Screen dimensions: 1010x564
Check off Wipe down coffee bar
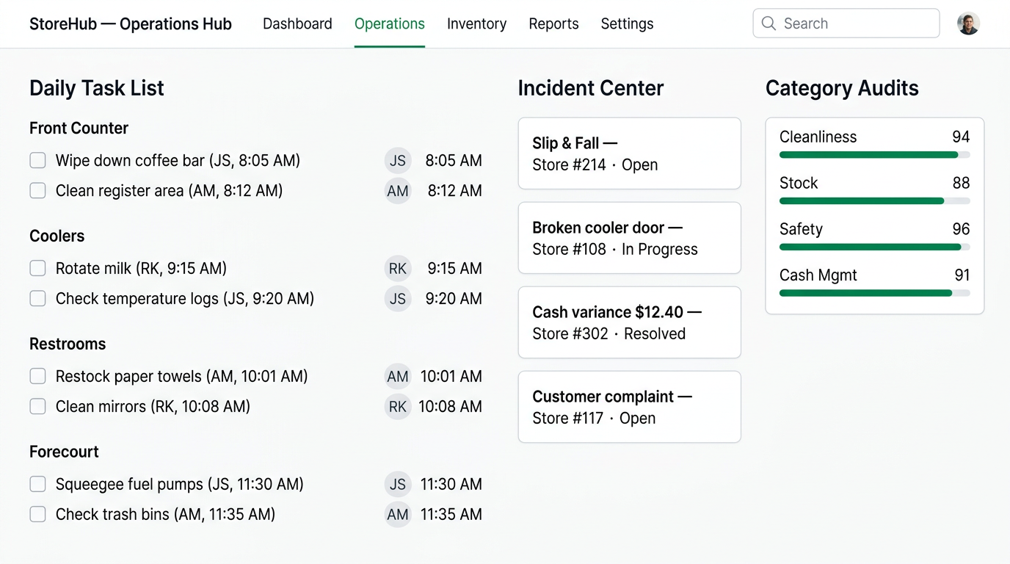tap(37, 160)
